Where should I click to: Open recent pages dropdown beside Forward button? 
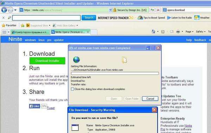(x=15, y=10)
